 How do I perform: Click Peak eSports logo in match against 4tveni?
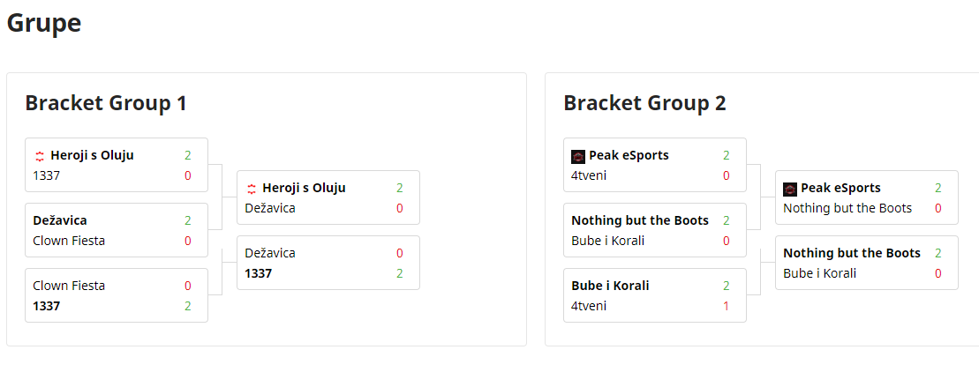point(578,156)
